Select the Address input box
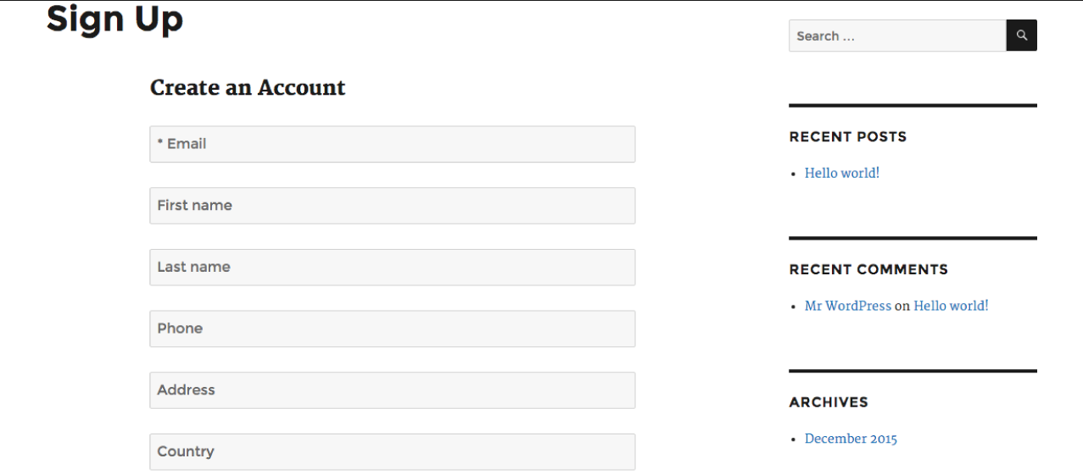 coord(392,390)
